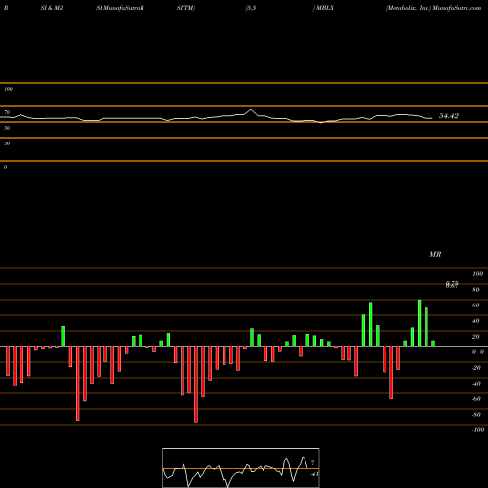Screen dimensions: 488x488
Task: Click the histogram axis label 100
Action: (x=477, y=274)
